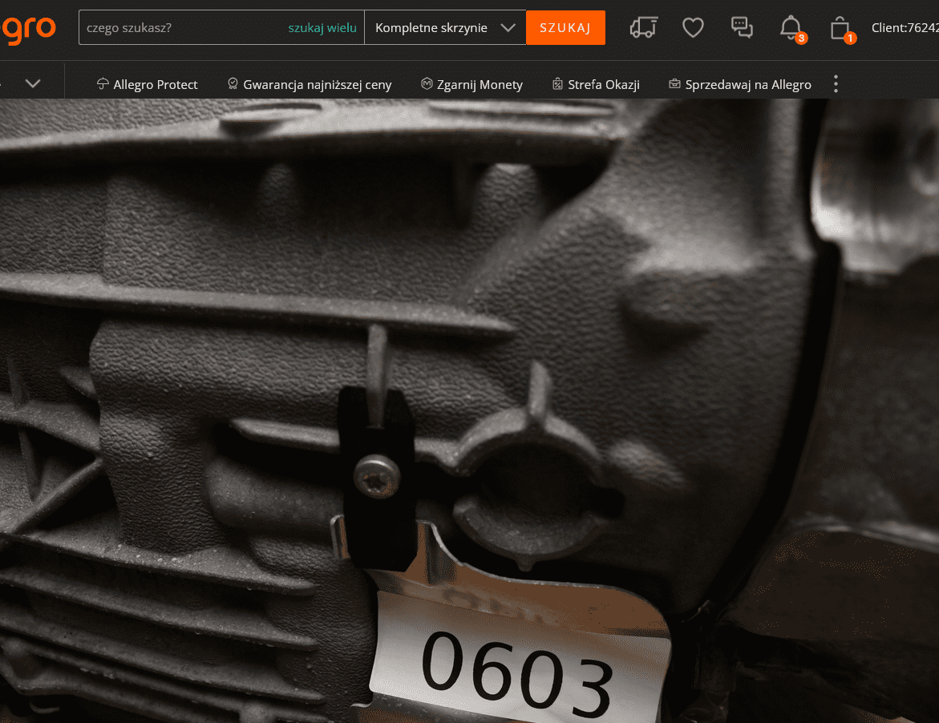Viewport: 939px width, 723px height.
Task: Expand the chevron left of Allegro Protect
Action: pos(33,83)
